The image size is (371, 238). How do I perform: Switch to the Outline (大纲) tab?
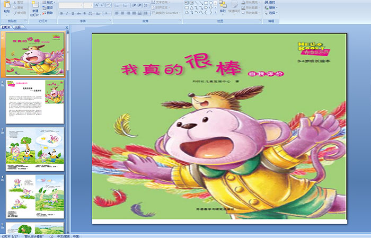17,28
